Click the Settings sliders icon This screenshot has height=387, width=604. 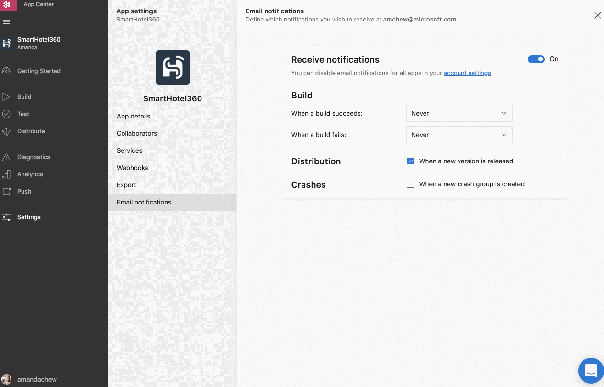pos(6,217)
